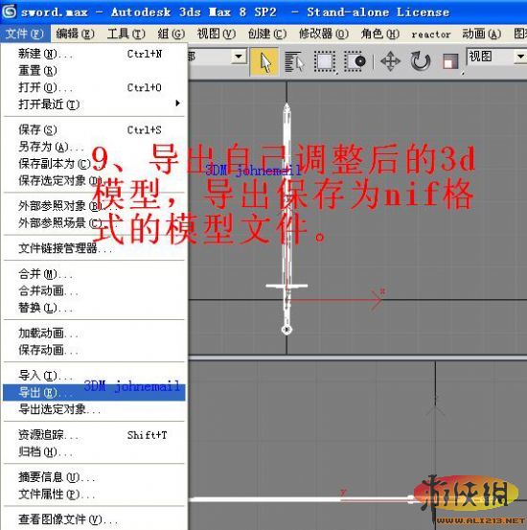Open 摘要信息(U) menu entry

pos(94,477)
